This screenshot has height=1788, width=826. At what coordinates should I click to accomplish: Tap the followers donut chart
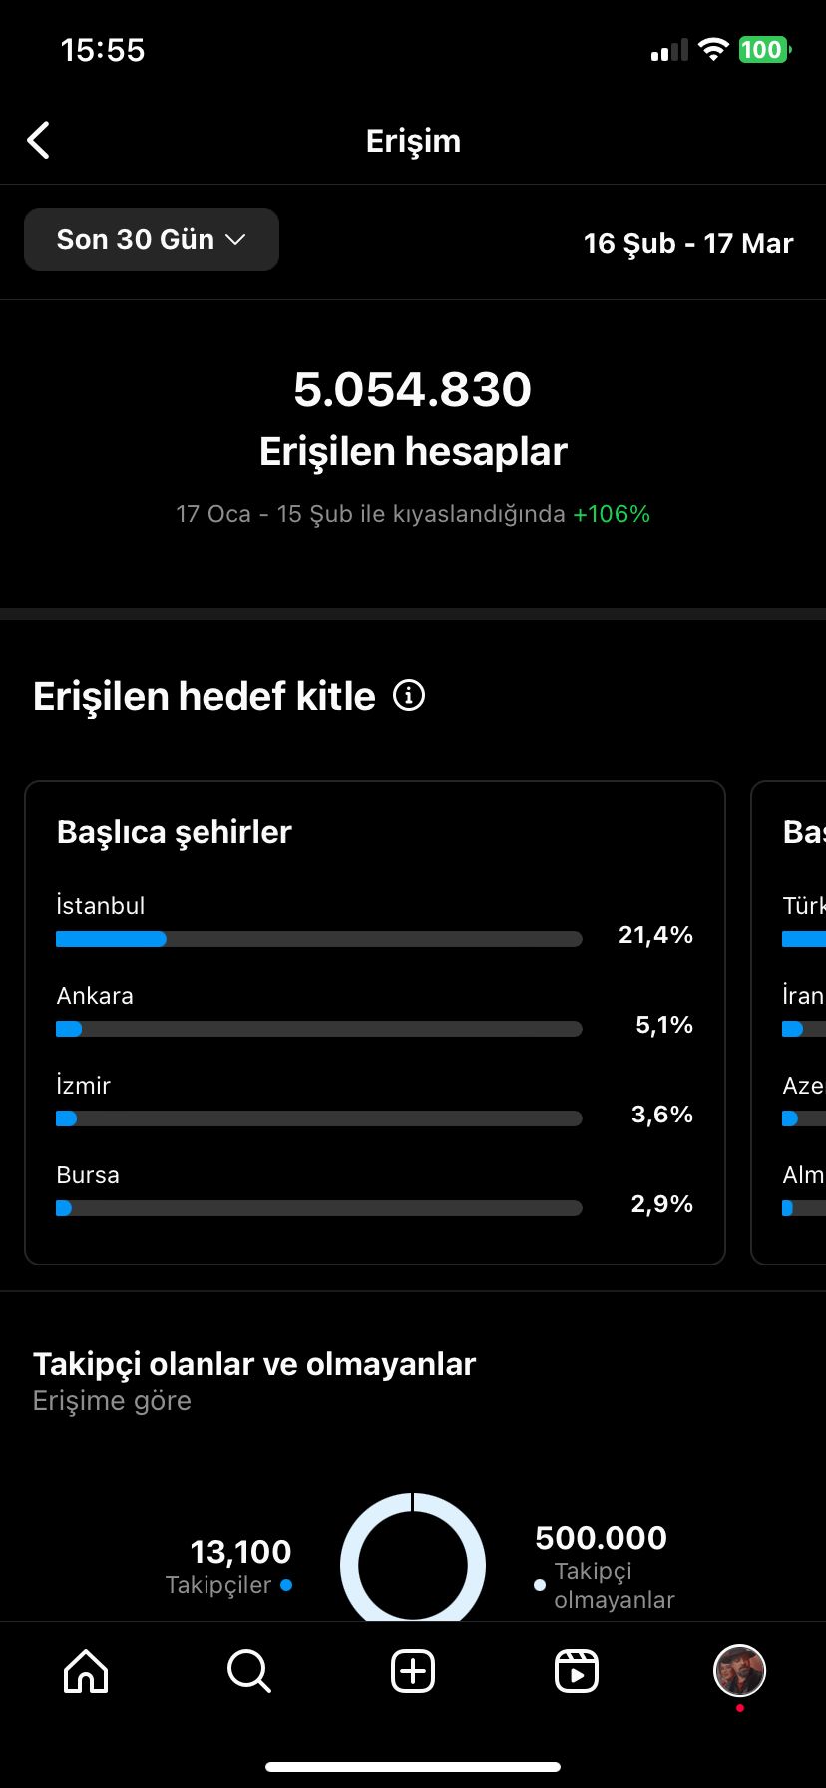pyautogui.click(x=413, y=1559)
